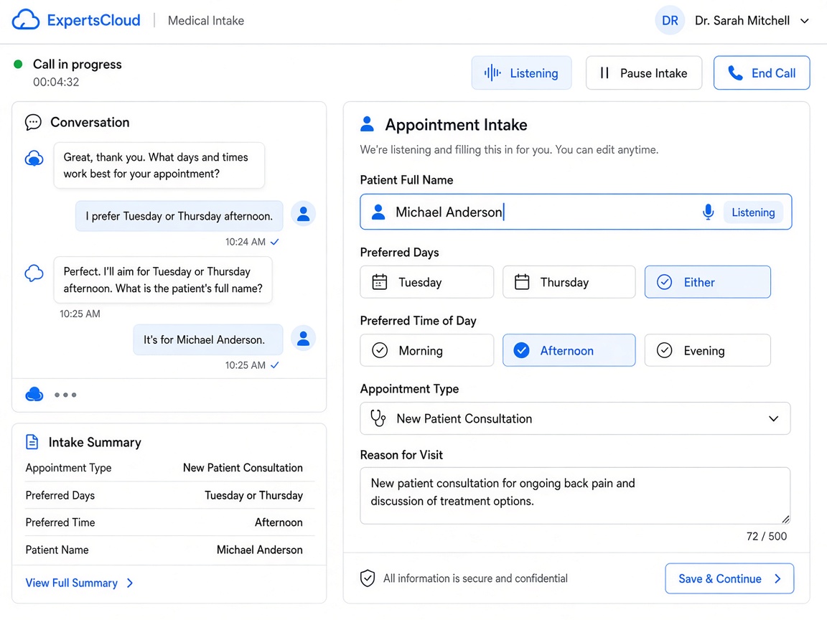Expand the Dr. Sarah Mitchell account menu
Viewport: 827px width, 620px height.
tap(804, 21)
